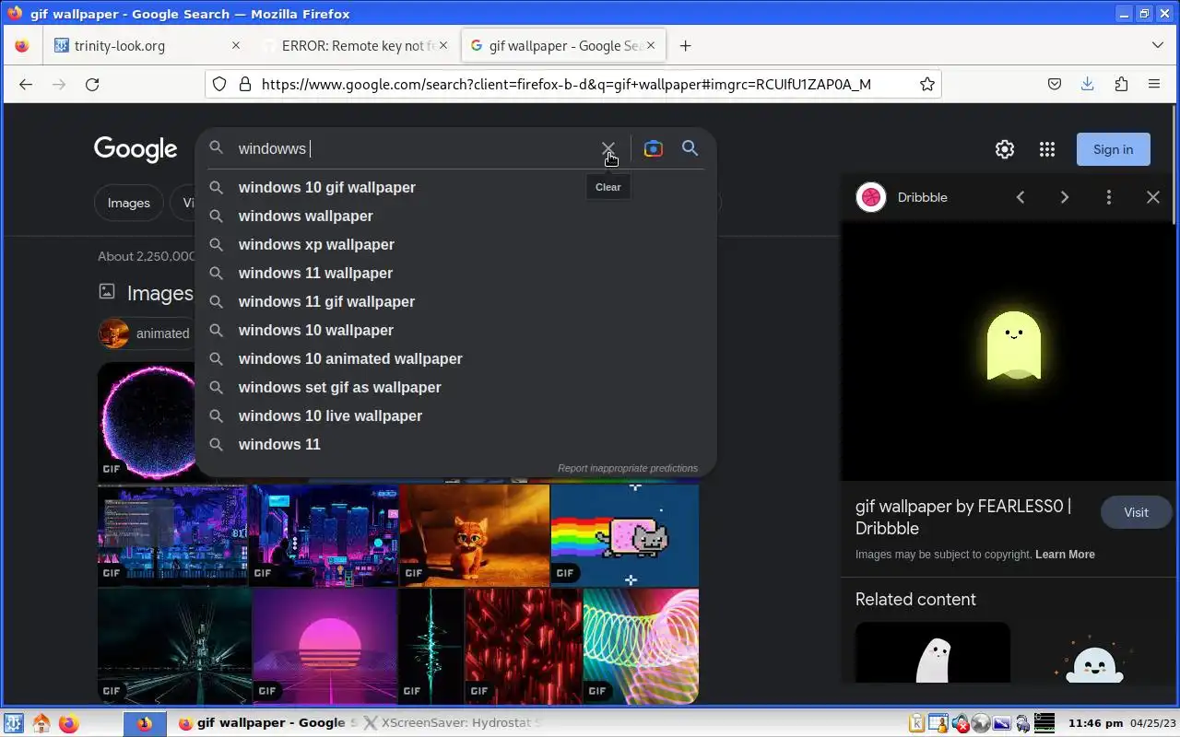Click in the Google search text field
This screenshot has width=1180, height=737.
(415, 148)
